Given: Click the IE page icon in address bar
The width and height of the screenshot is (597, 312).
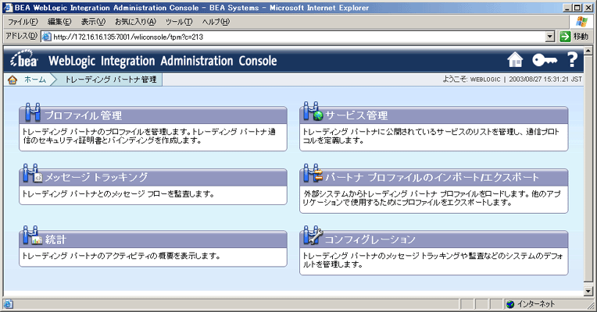Looking at the screenshot, I should pos(46,37).
